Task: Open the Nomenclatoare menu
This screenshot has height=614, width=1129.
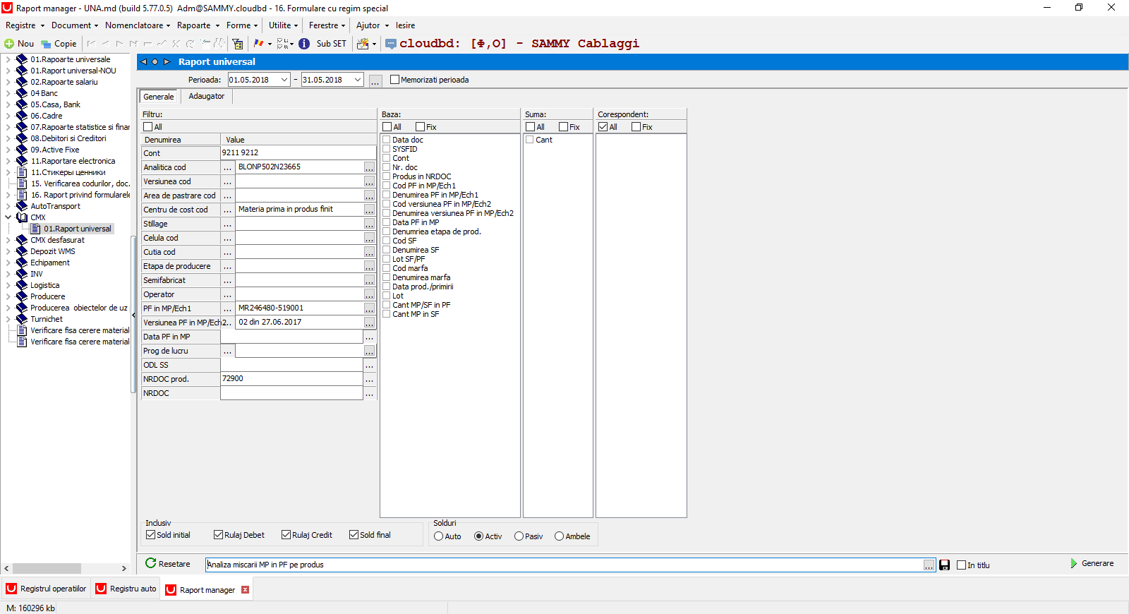Action: pyautogui.click(x=138, y=25)
